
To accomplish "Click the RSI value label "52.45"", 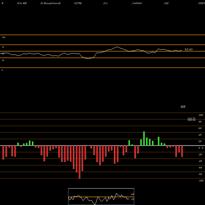I will (x=189, y=49).
